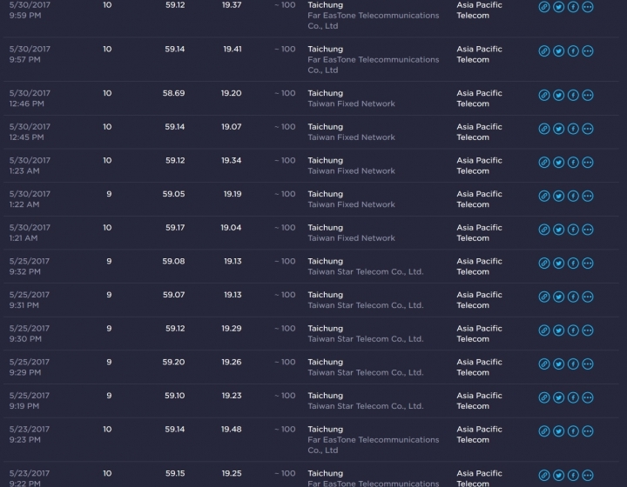The image size is (627, 487).
Task: Tweet the 5/30/2017 1:21 AM result
Action: pyautogui.click(x=558, y=229)
